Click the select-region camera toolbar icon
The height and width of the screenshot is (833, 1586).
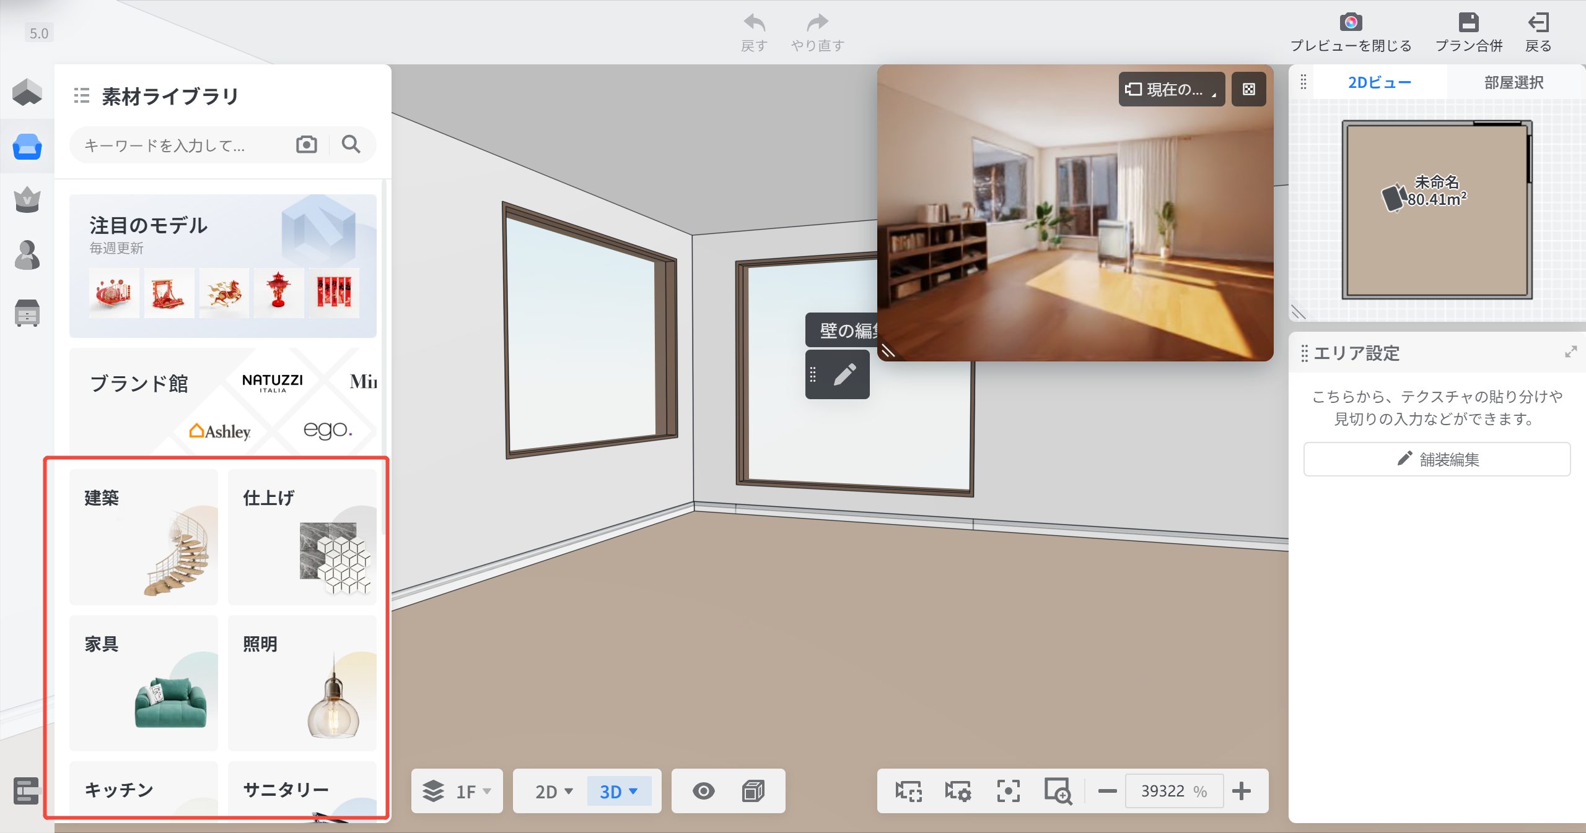[x=909, y=791]
